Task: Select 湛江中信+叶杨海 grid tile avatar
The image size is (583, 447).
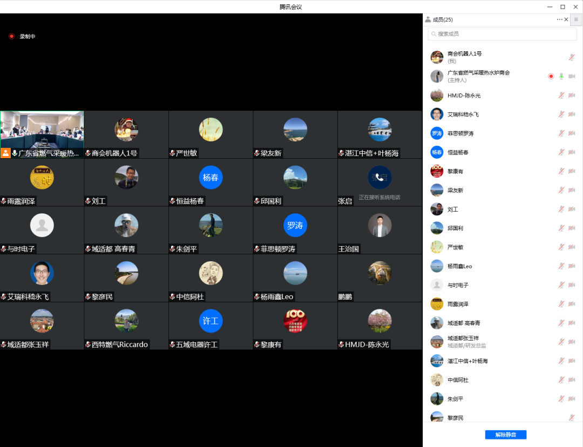Action: coord(379,130)
